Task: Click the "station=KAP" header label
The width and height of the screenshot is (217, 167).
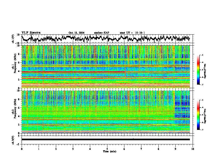Action: pos(102,33)
